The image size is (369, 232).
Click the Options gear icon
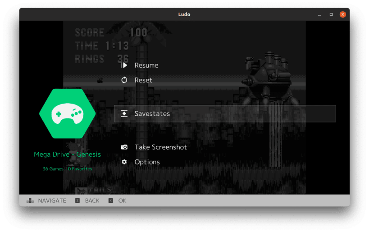(124, 162)
